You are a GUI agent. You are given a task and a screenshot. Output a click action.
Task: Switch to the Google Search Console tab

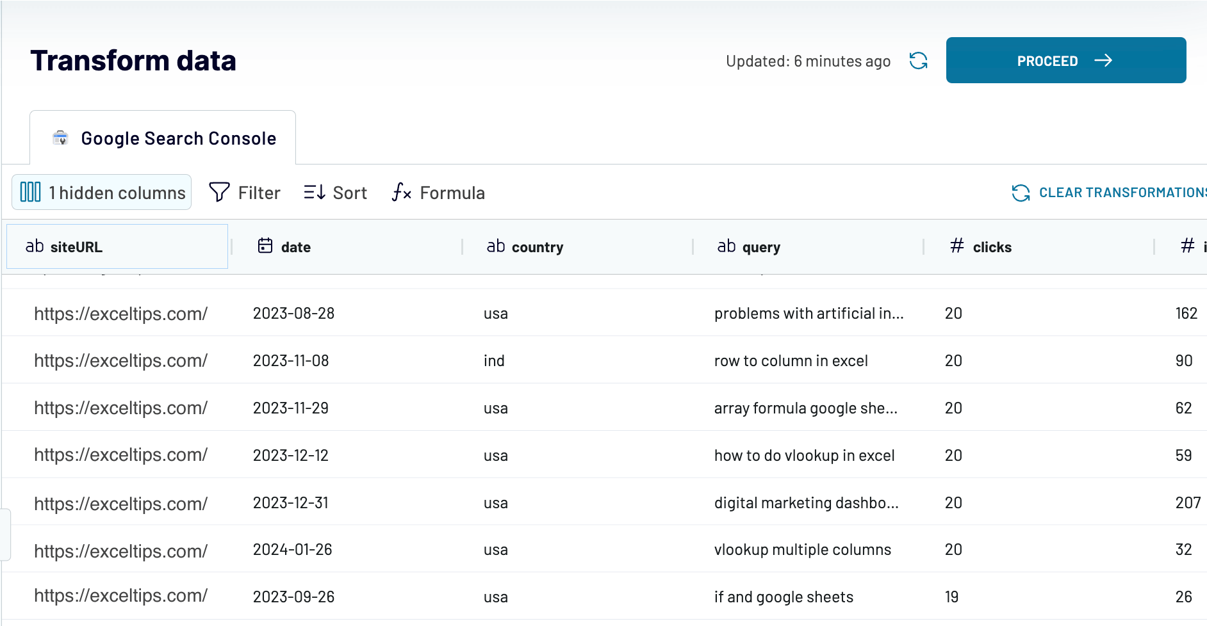pos(163,138)
